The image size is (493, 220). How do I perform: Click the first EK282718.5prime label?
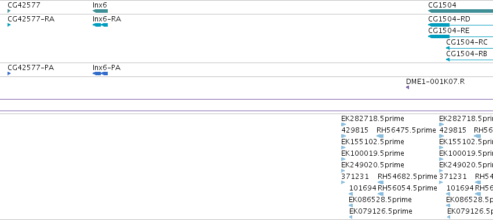[373, 119]
